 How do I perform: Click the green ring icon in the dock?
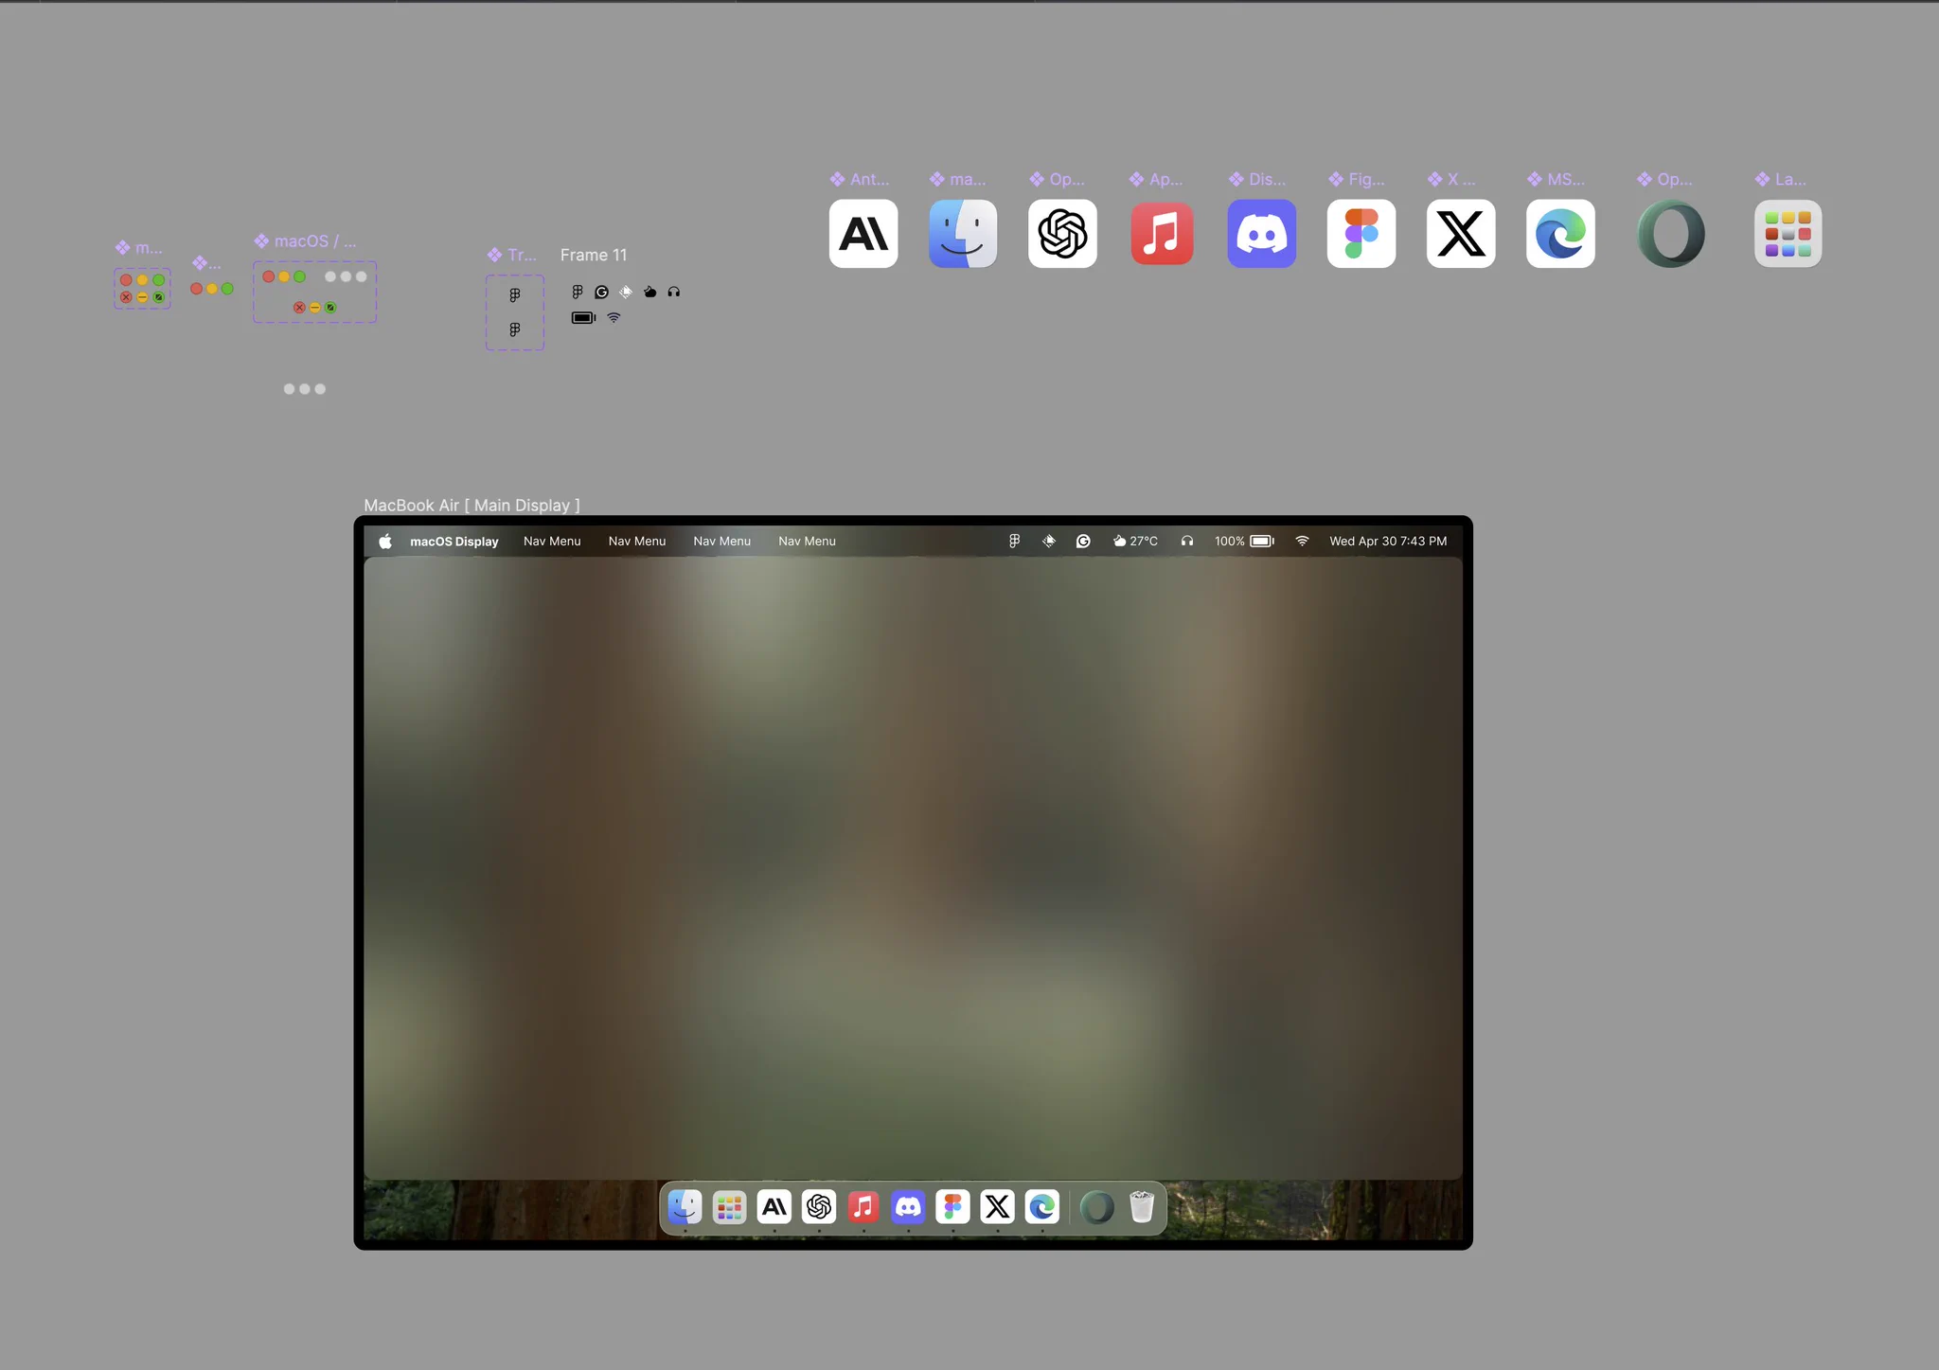(1097, 1207)
